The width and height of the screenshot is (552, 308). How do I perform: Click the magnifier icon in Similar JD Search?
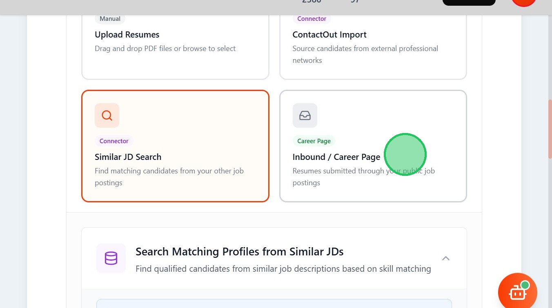[x=107, y=115]
